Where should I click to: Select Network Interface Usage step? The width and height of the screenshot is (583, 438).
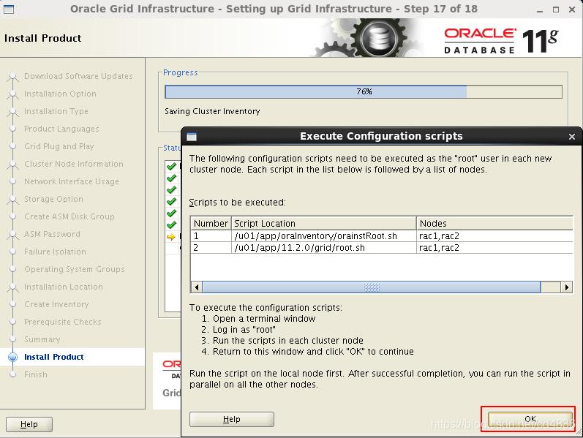(72, 181)
